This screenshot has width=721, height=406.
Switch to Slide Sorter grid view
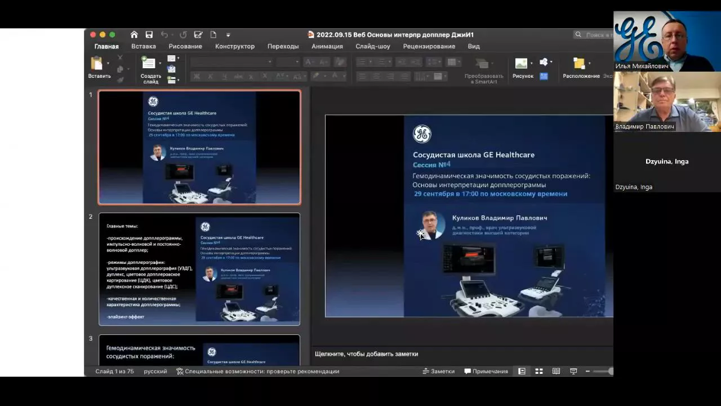(539, 371)
